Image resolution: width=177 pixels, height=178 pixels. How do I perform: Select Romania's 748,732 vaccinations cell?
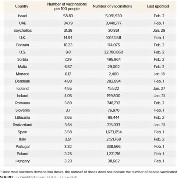tap(114, 103)
